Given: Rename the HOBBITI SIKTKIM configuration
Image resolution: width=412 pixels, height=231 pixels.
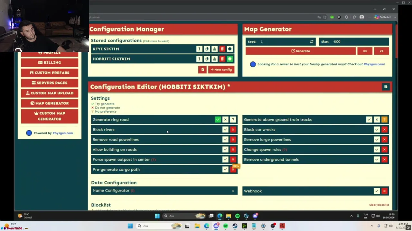Looking at the screenshot, I should tap(199, 59).
